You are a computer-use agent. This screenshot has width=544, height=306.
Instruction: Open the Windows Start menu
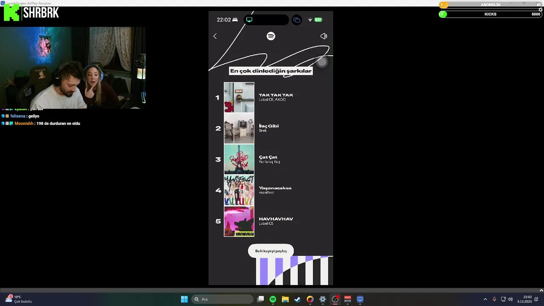184,299
